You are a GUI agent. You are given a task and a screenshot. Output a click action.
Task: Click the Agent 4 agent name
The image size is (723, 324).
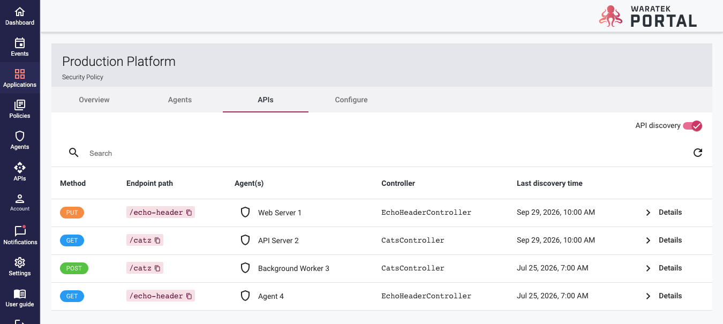(x=271, y=296)
